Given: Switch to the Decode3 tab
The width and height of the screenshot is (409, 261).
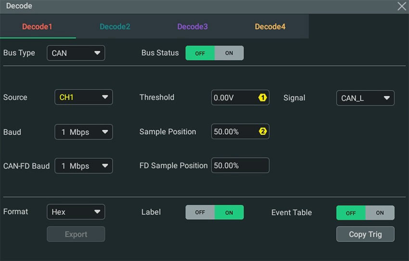Looking at the screenshot, I should point(192,26).
